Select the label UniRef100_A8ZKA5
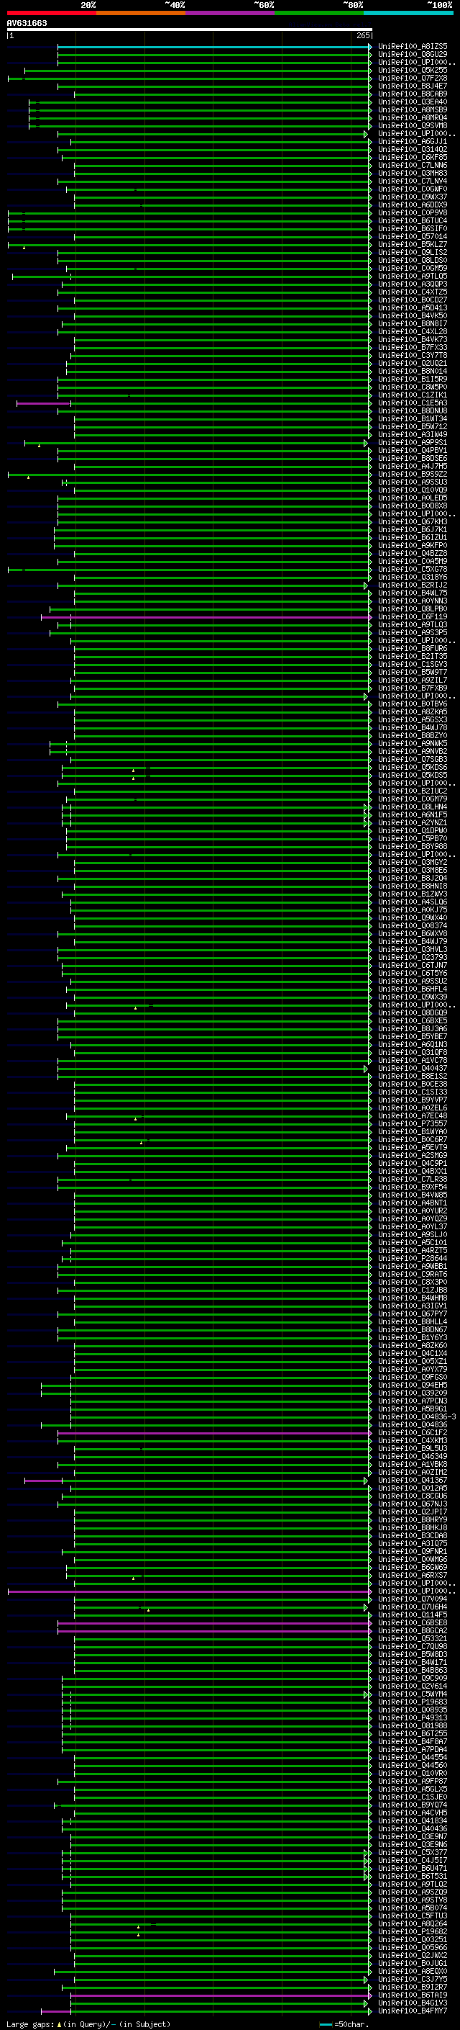This screenshot has width=460, height=2030. [x=413, y=711]
